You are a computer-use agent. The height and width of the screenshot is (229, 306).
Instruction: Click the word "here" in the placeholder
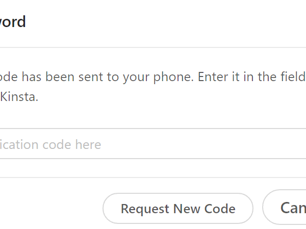pyautogui.click(x=88, y=145)
